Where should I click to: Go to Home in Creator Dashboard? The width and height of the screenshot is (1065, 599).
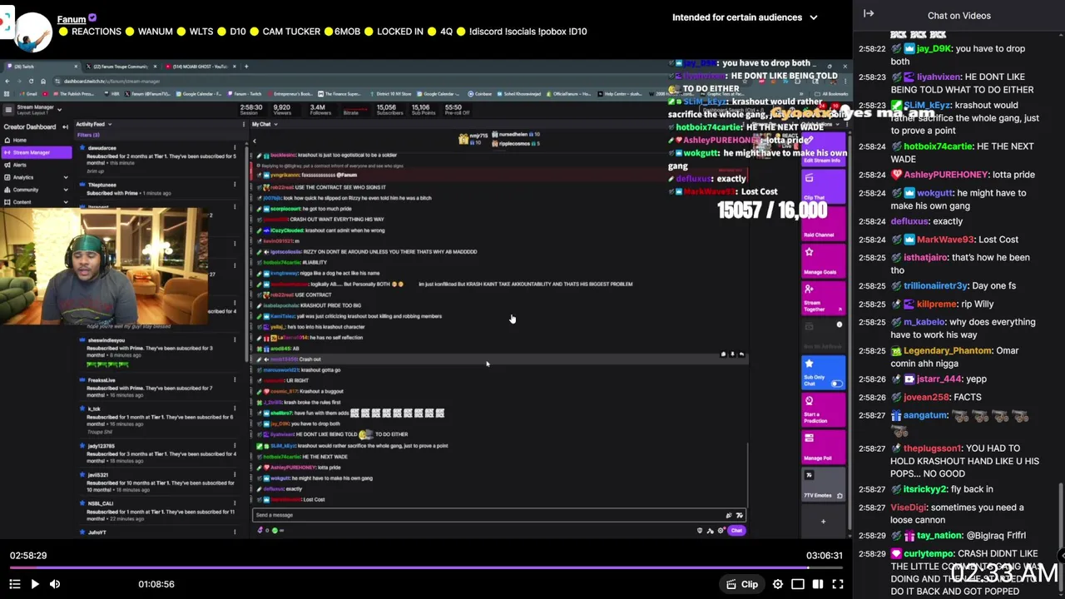(x=20, y=140)
